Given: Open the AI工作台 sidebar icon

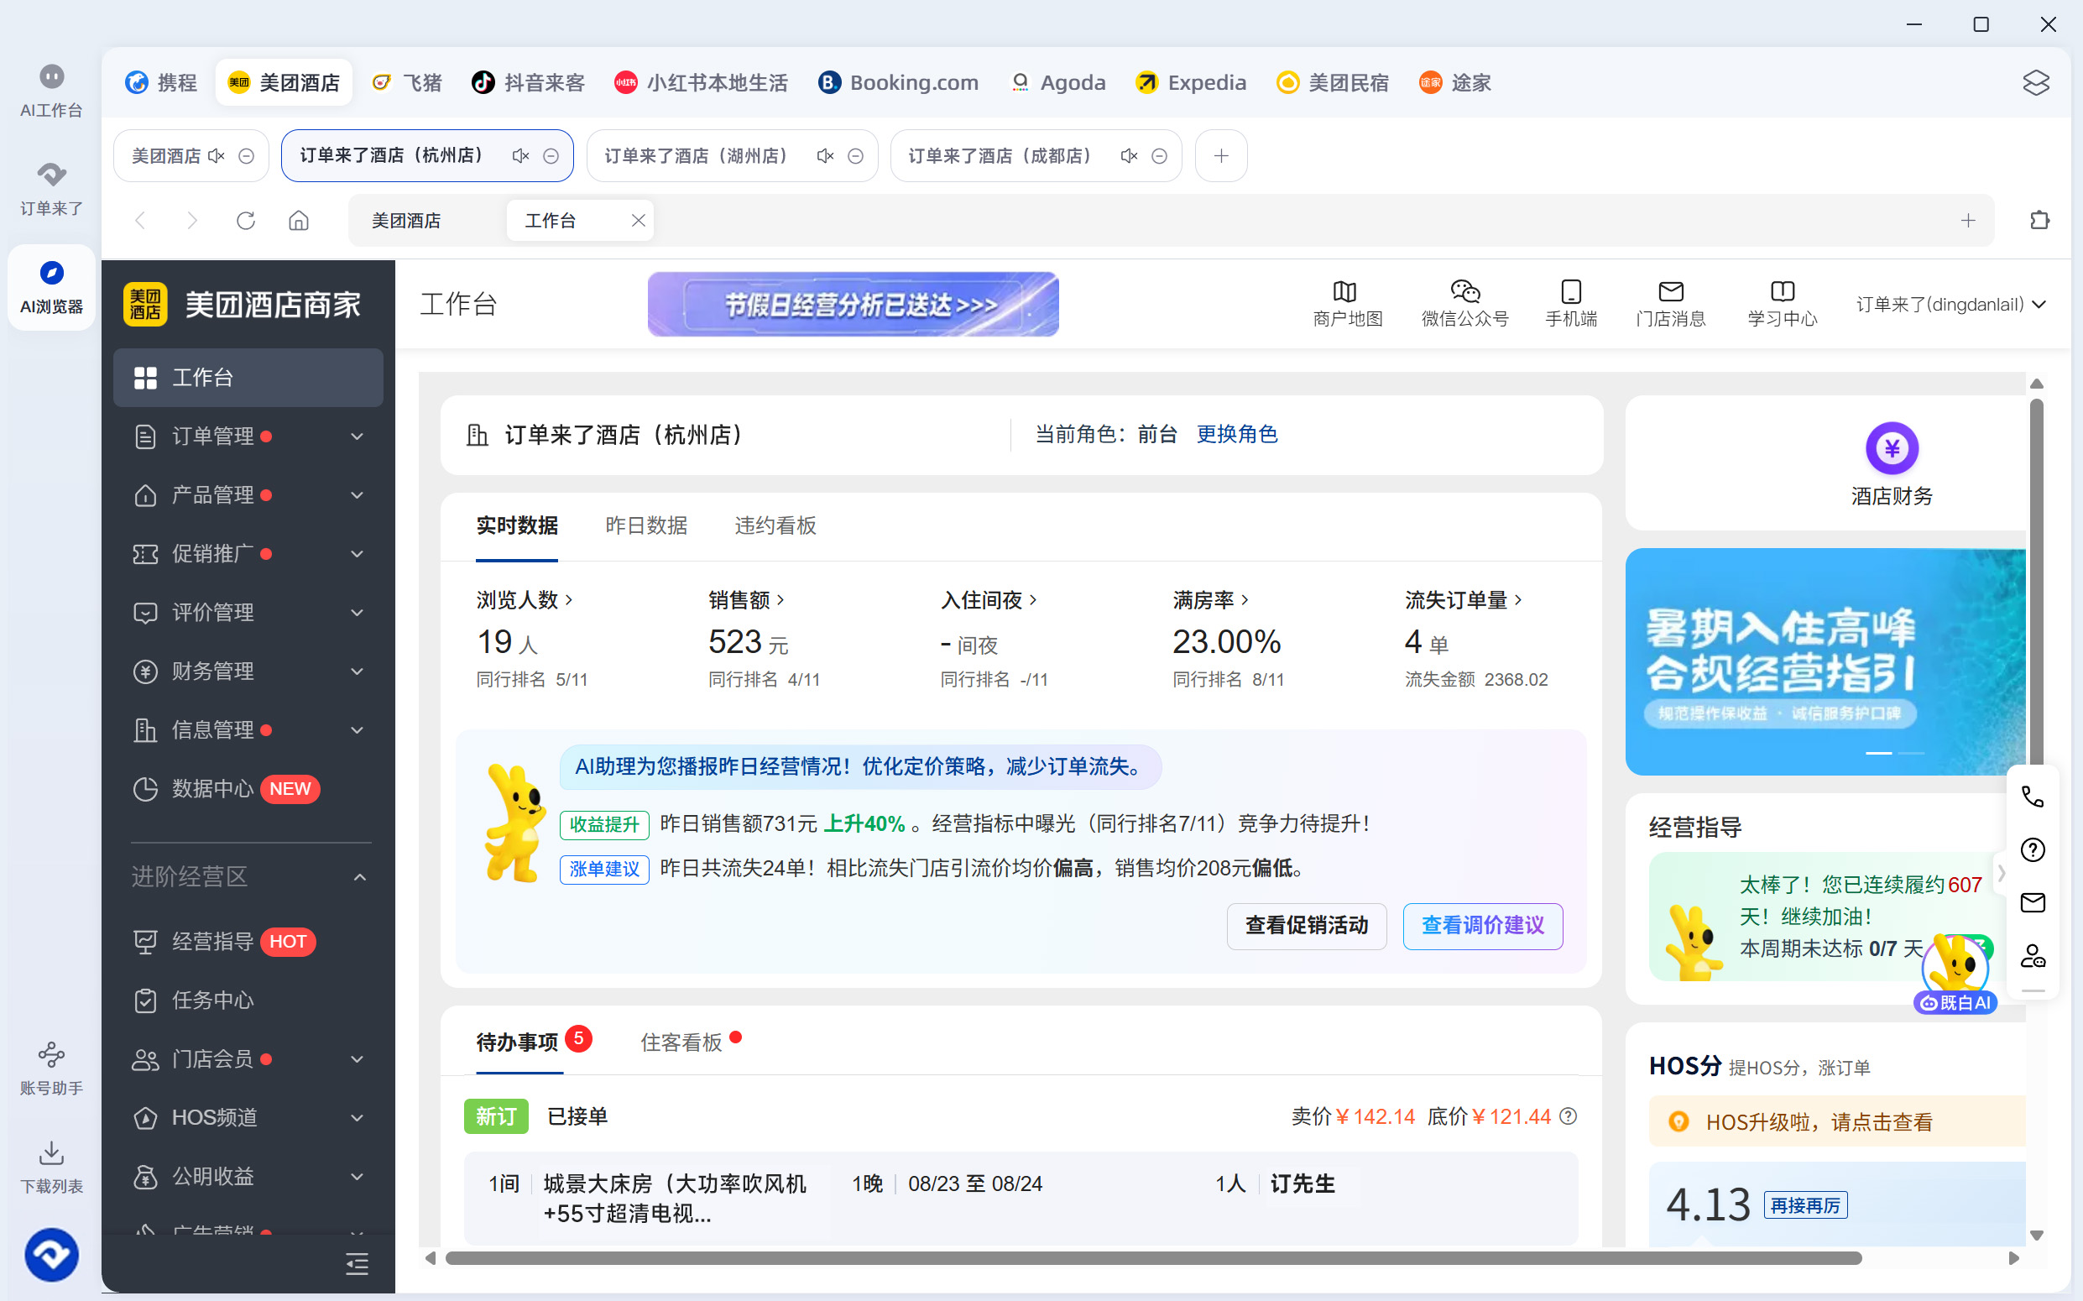Looking at the screenshot, I should 52,91.
